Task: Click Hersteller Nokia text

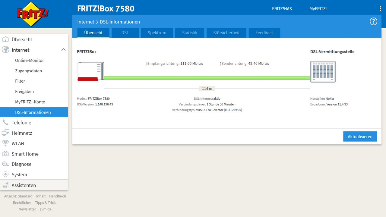Action: tap(322, 99)
